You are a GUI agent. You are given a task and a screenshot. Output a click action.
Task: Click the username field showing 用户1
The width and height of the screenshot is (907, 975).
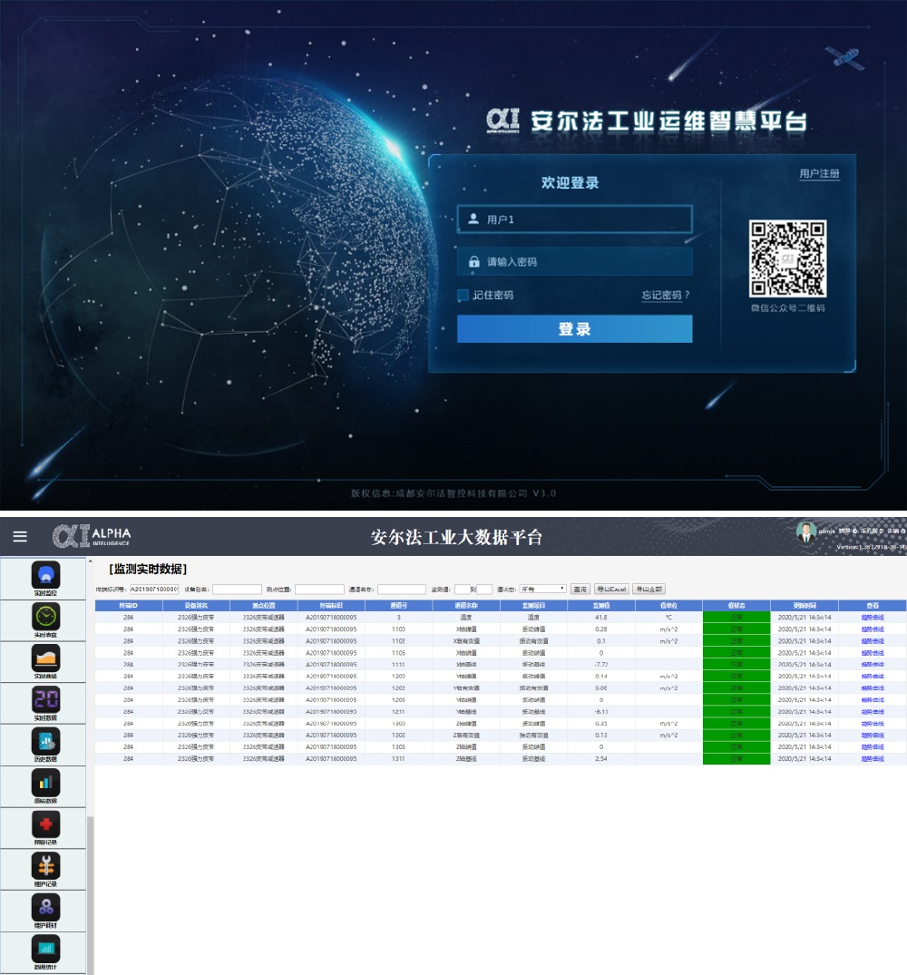pos(574,219)
